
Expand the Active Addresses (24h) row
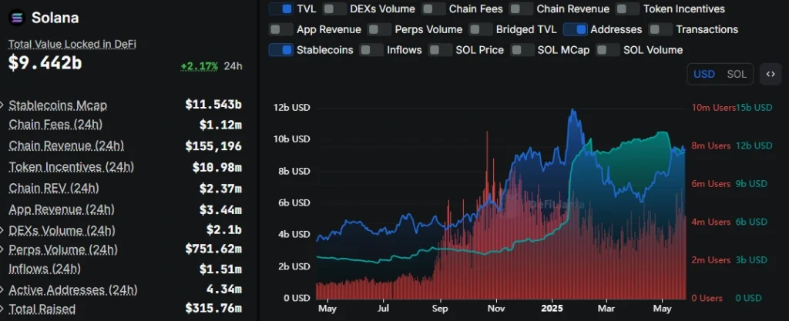tap(121, 290)
